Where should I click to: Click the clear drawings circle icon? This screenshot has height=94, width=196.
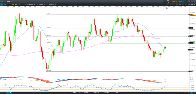pos(5,93)
